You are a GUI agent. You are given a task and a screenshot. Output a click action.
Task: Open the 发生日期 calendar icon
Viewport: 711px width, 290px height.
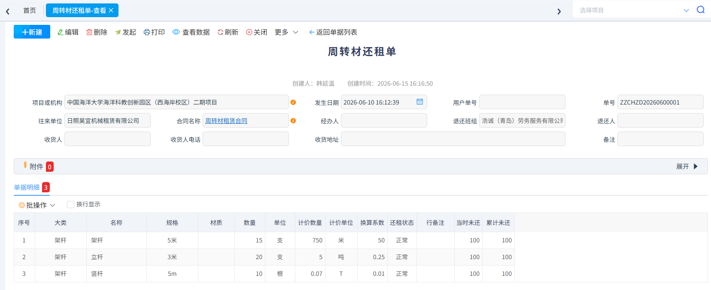tap(420, 102)
